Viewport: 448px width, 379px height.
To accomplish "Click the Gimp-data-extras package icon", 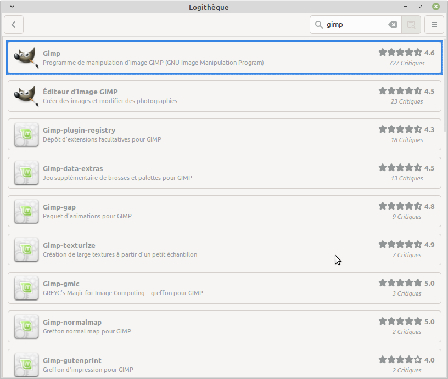I will pos(26,173).
